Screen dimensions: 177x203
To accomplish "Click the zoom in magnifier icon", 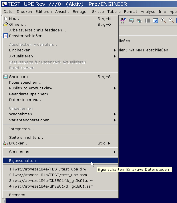I will [163, 21].
